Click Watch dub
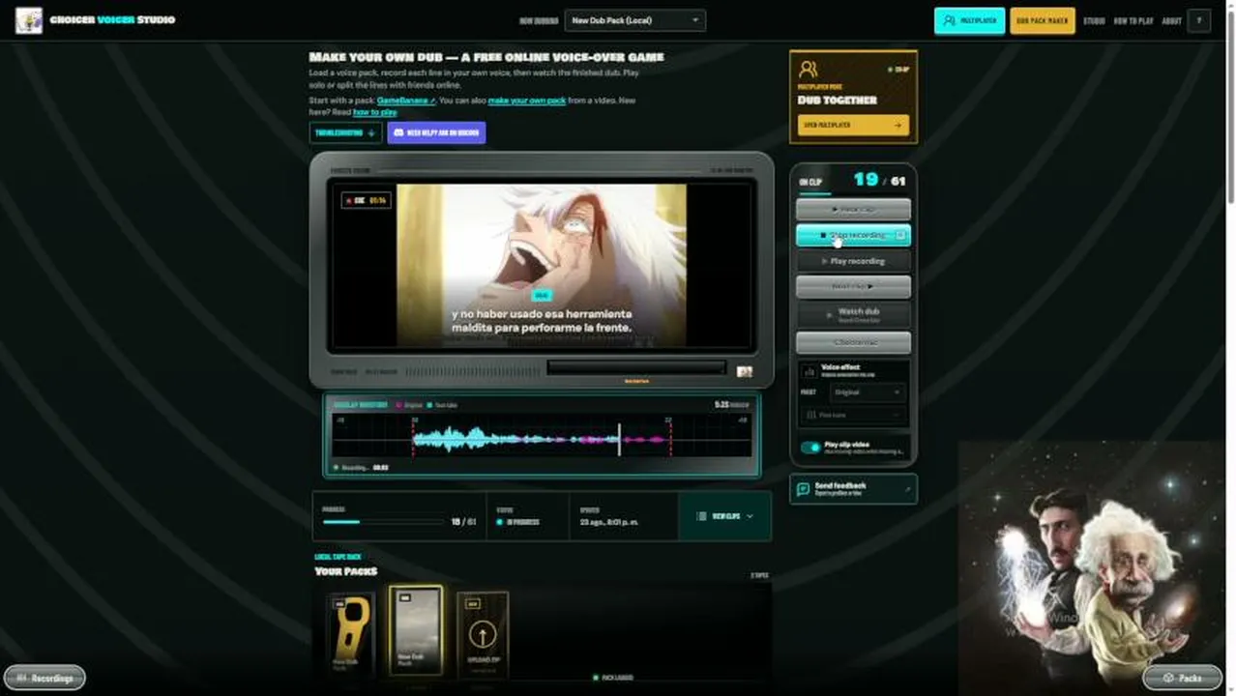The width and height of the screenshot is (1236, 696). click(853, 314)
